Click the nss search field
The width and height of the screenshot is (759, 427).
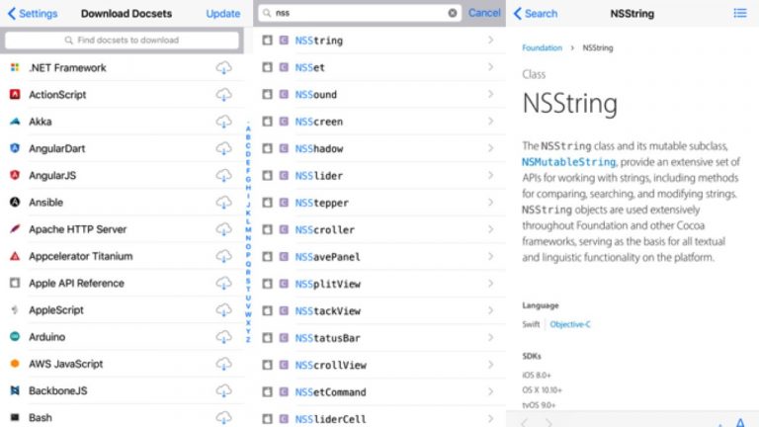click(359, 13)
